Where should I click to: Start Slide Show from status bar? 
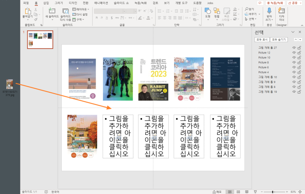[x=255, y=192]
